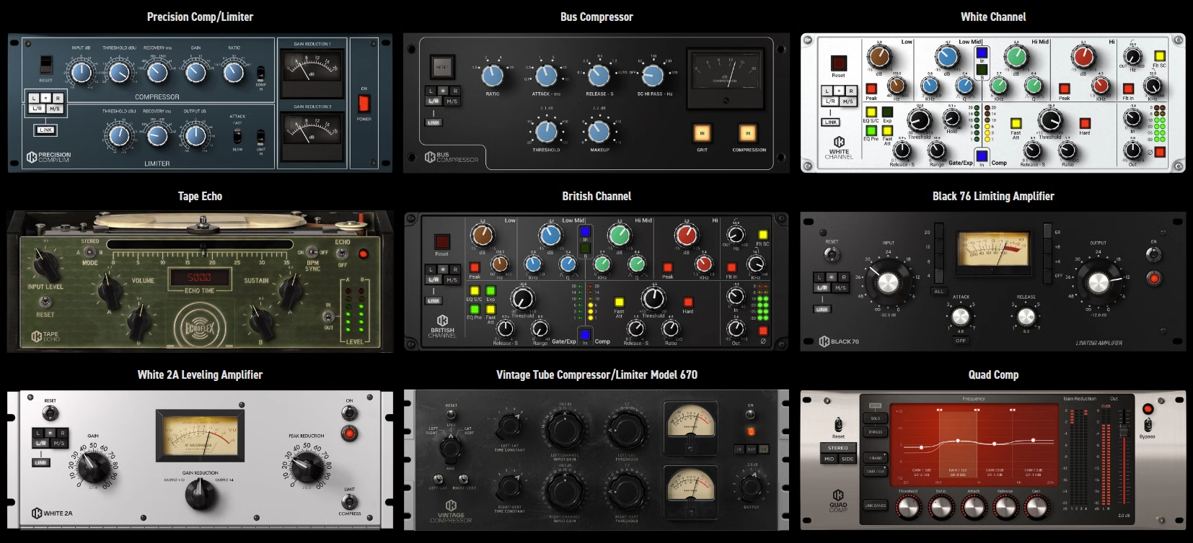Image resolution: width=1193 pixels, height=543 pixels.
Task: Select SIDE mode on Quad Comp
Action: coord(847,459)
